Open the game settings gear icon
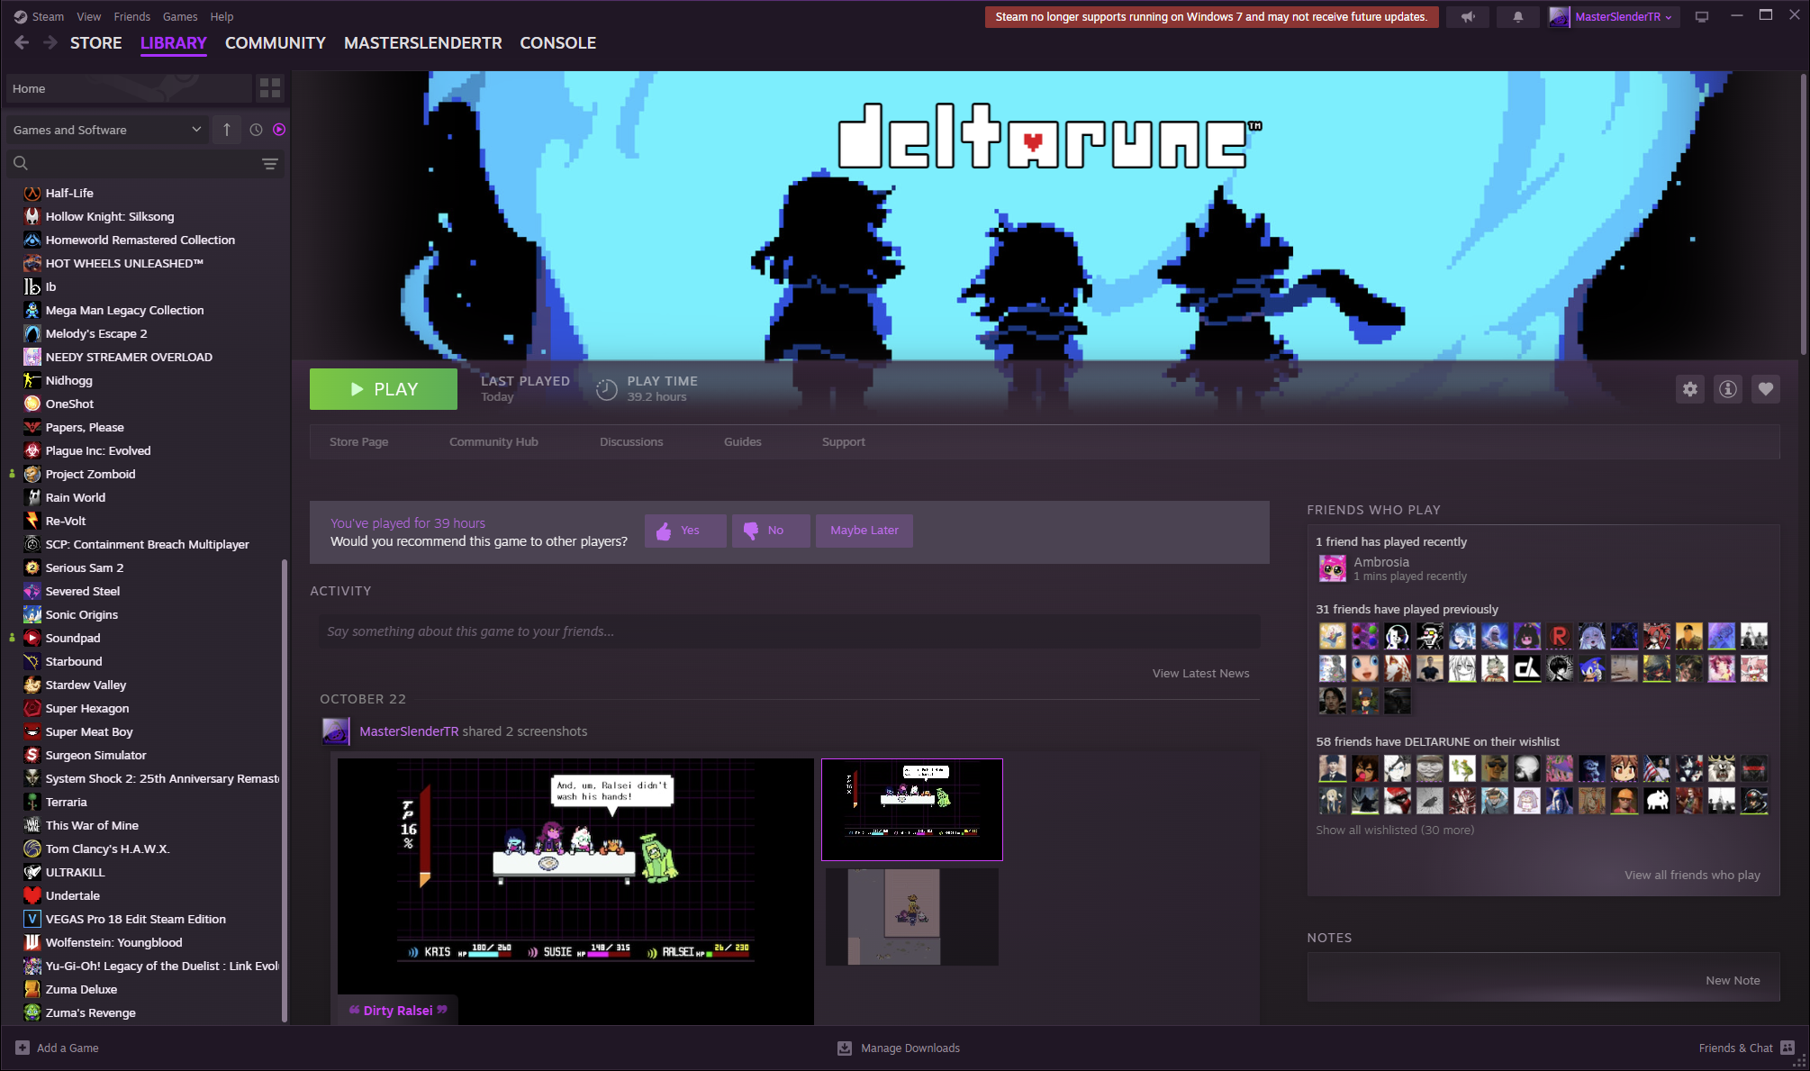This screenshot has height=1071, width=1810. (x=1690, y=389)
